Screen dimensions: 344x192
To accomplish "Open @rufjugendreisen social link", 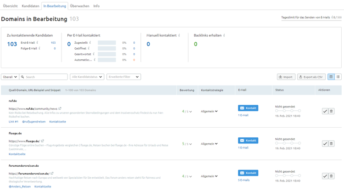I will 34,121.
